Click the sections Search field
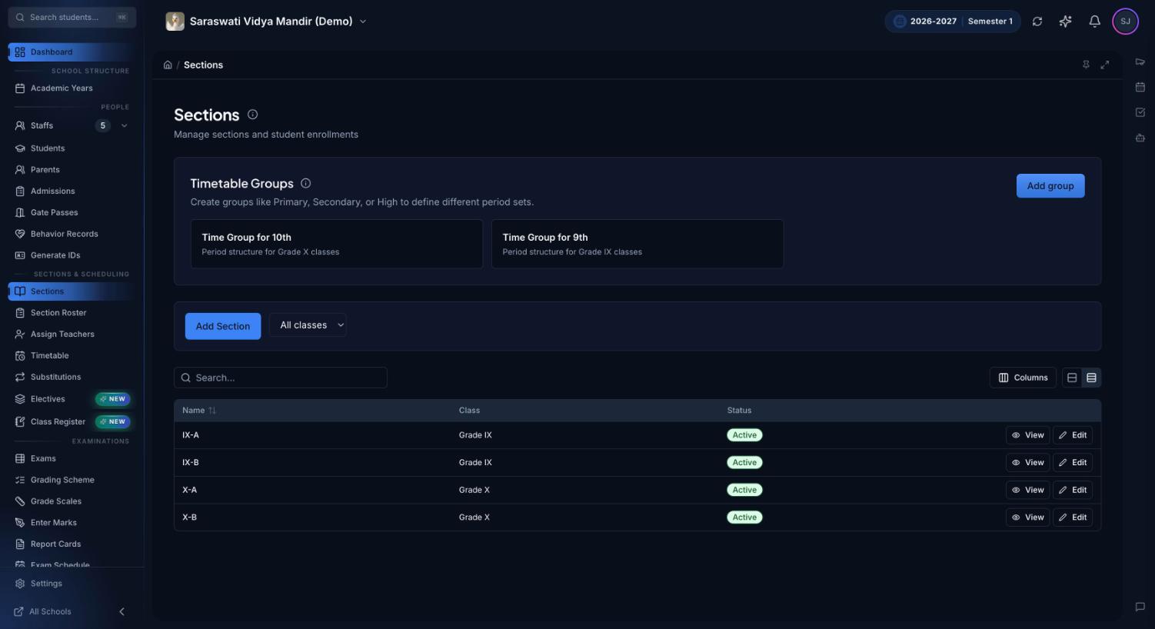This screenshot has height=629, width=1155. click(x=281, y=378)
